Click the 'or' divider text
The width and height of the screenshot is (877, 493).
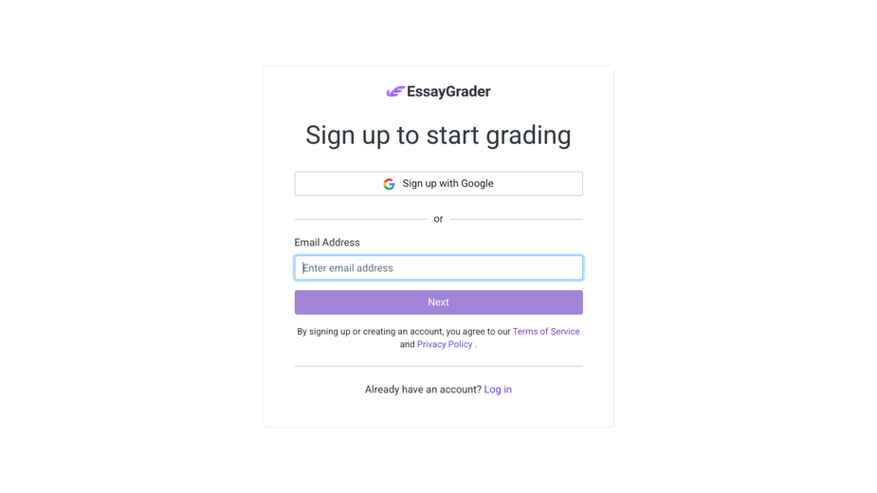coord(438,219)
